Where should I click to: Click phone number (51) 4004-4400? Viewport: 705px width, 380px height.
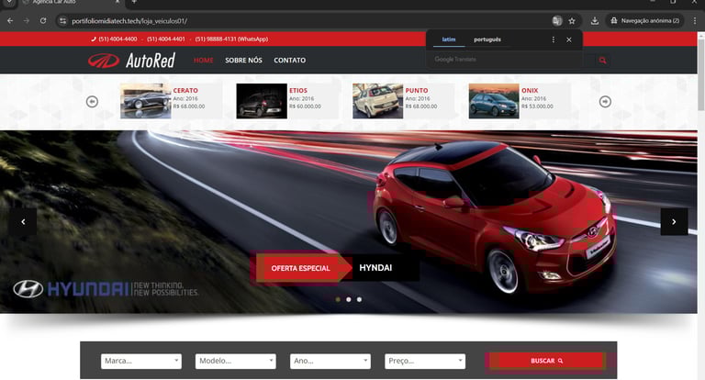click(117, 39)
